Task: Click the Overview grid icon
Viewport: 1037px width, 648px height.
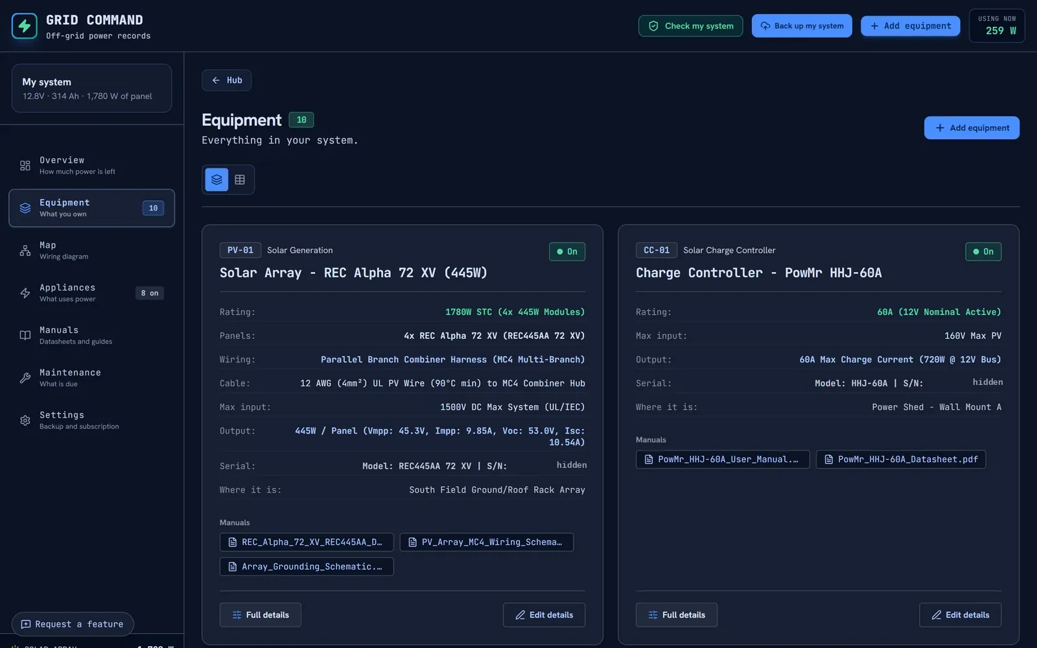Action: 25,165
